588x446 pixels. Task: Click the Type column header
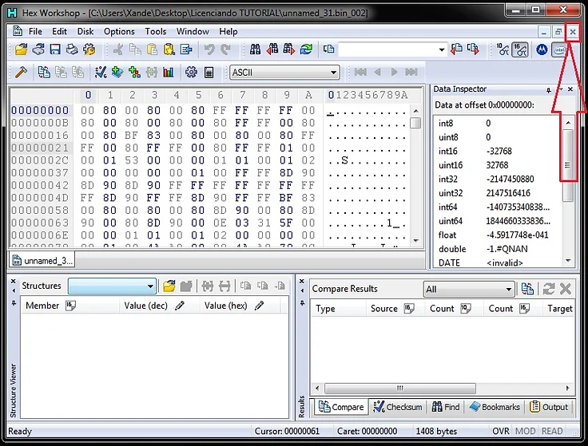click(x=339, y=309)
